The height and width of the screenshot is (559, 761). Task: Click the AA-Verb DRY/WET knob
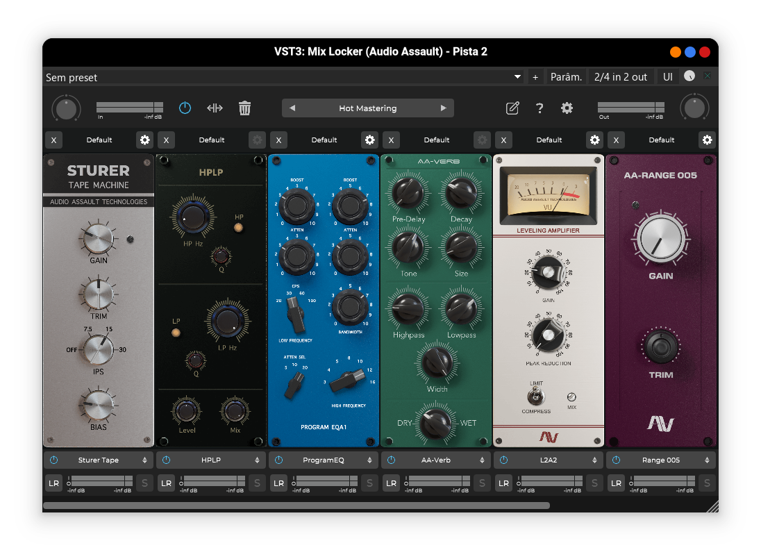tap(436, 422)
